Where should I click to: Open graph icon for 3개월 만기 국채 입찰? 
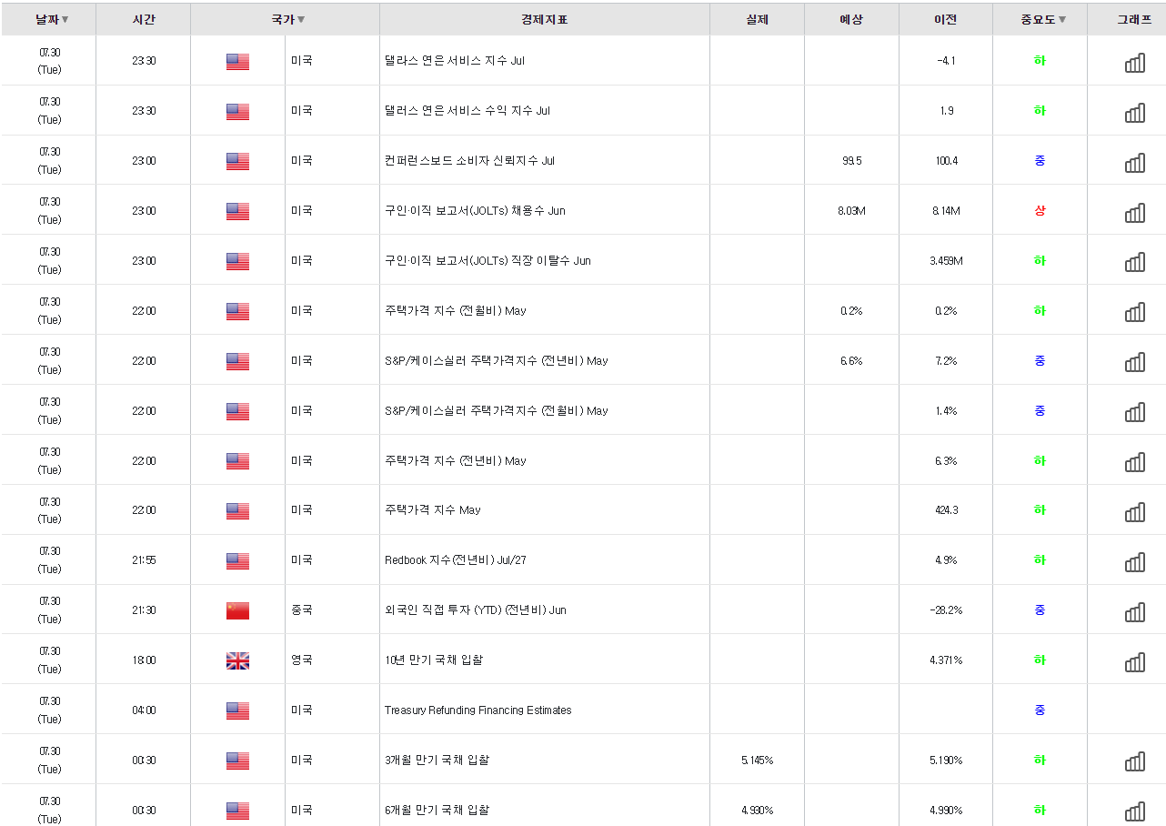coord(1134,761)
